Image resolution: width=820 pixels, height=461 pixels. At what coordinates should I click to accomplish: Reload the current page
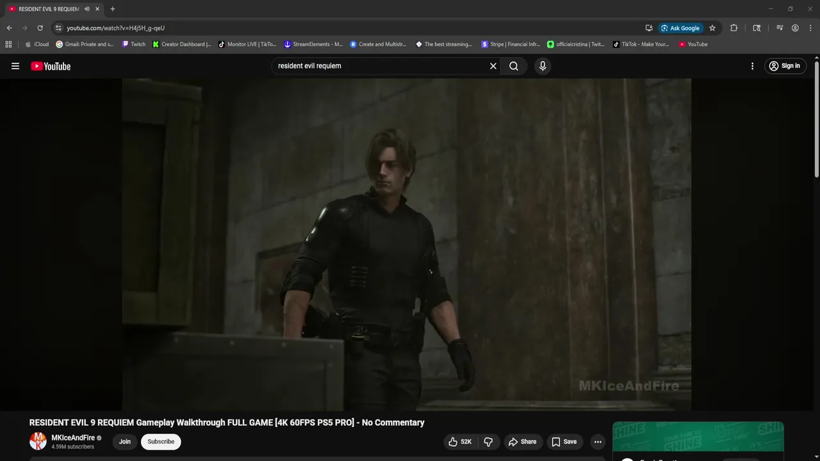tap(40, 28)
